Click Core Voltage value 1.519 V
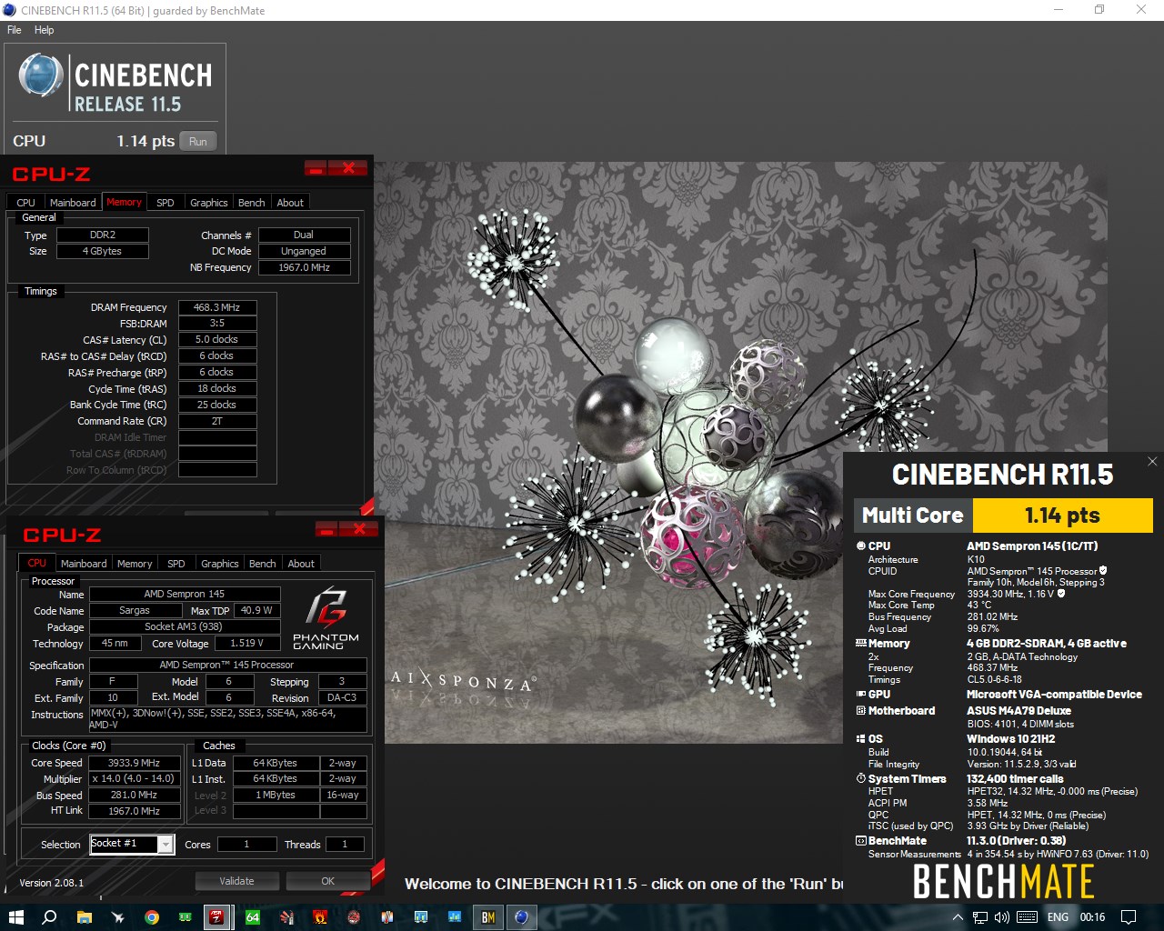The width and height of the screenshot is (1164, 931). pyautogui.click(x=247, y=644)
